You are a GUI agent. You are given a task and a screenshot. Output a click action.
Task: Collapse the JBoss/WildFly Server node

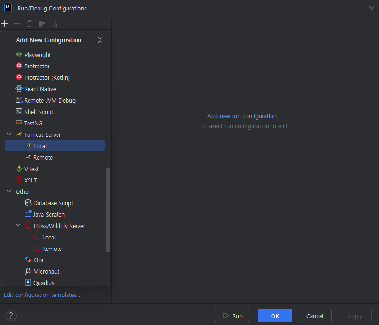pyautogui.click(x=18, y=226)
